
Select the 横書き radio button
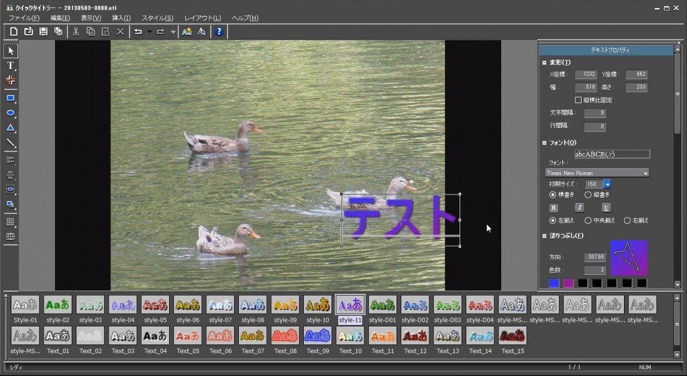click(x=553, y=195)
